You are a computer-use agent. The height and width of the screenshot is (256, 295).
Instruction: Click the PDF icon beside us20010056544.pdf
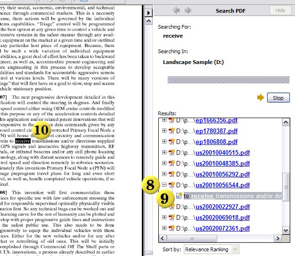(x=172, y=185)
